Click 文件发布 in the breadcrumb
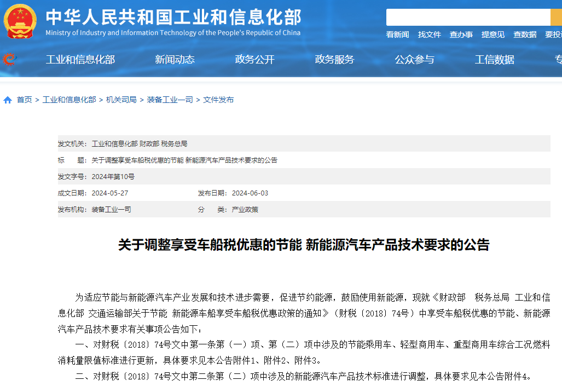Screen dimensions: 562x386 (x=218, y=100)
